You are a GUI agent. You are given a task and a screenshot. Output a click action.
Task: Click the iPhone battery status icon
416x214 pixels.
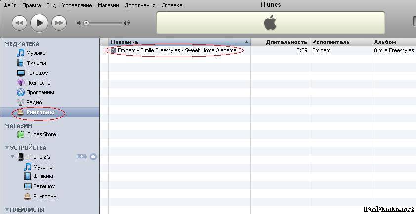click(82, 157)
